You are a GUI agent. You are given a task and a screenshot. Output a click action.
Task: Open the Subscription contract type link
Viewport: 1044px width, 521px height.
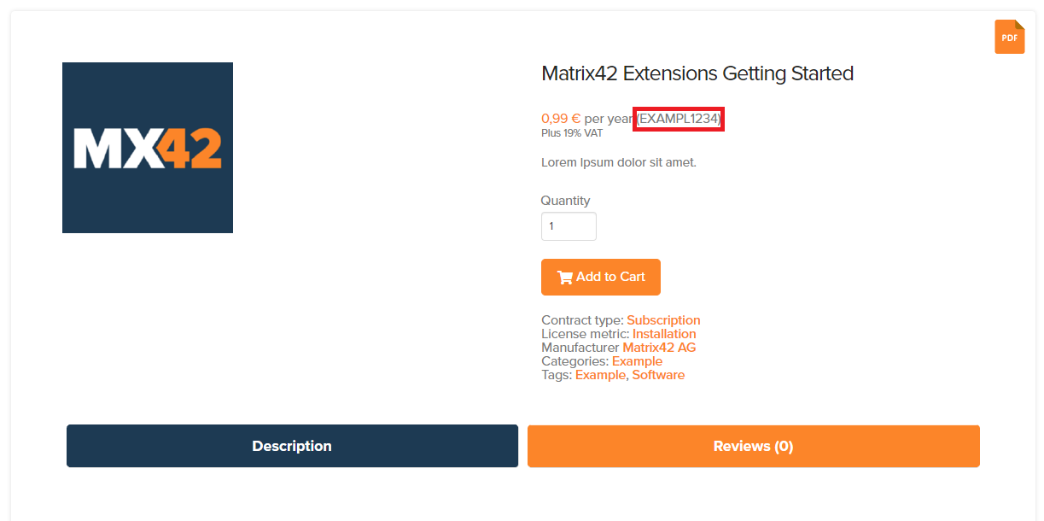pyautogui.click(x=663, y=319)
